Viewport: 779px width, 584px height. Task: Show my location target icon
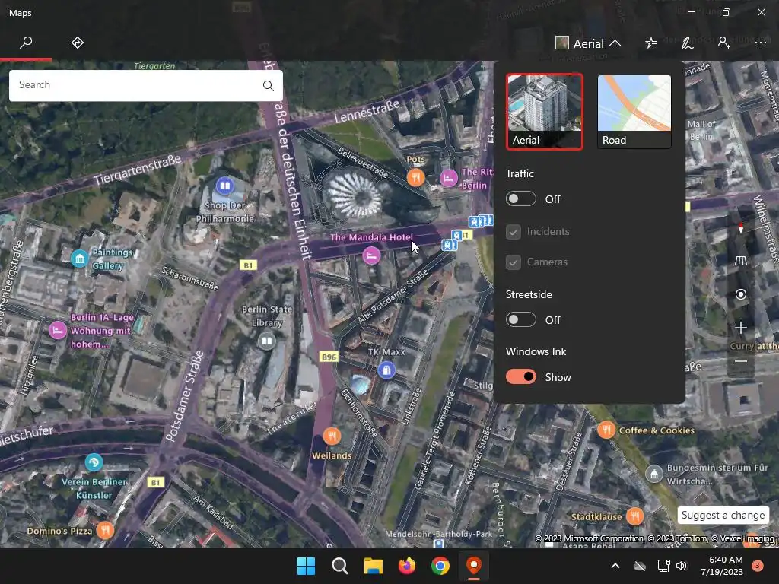741,294
